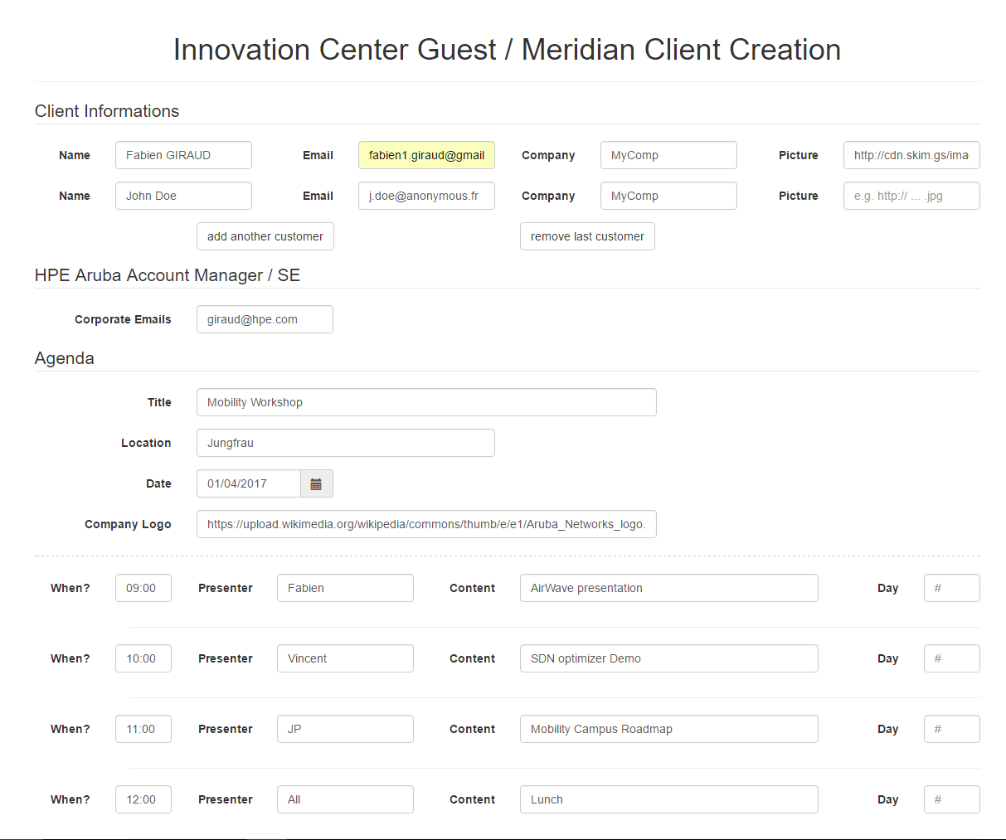
Task: Click the j.doe@anonymous.fr email field
Action: point(426,196)
